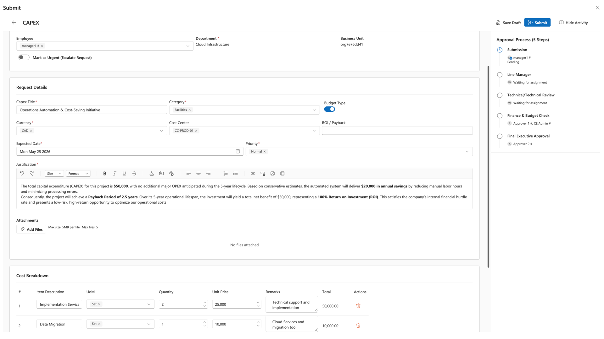Image resolution: width=604 pixels, height=339 pixels.
Task: Click the ROI / Payback input field
Action: (x=397, y=131)
